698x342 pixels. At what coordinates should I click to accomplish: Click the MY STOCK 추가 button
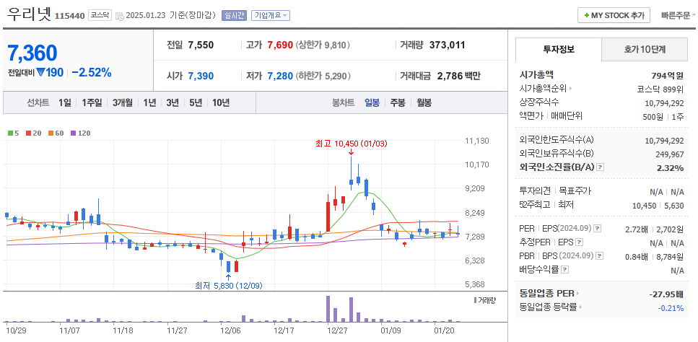tap(614, 15)
